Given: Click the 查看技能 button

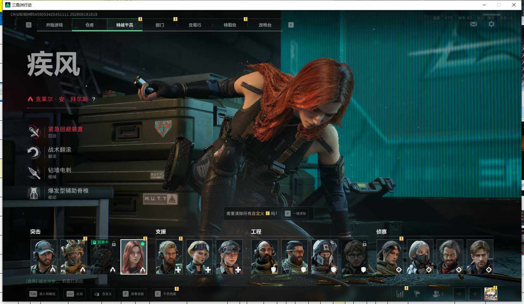Looking at the screenshot, I should click(134, 294).
